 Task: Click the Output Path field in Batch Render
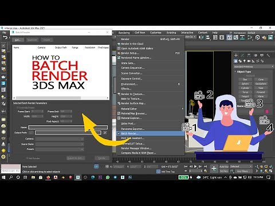click(68, 132)
